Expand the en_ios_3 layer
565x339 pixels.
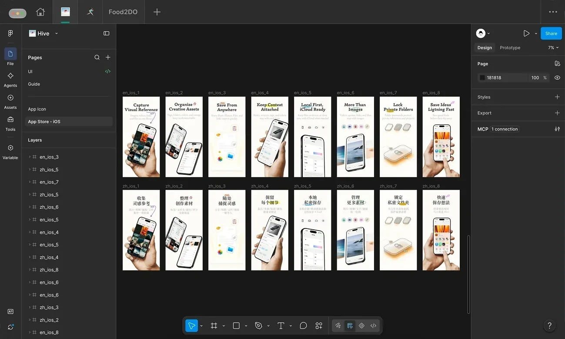pos(30,157)
